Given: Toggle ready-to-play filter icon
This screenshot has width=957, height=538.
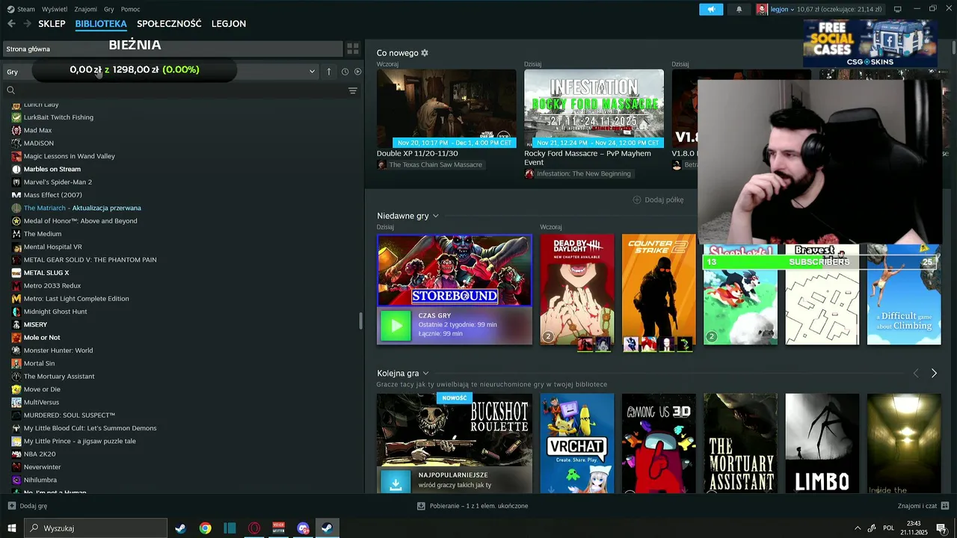Looking at the screenshot, I should (x=357, y=72).
